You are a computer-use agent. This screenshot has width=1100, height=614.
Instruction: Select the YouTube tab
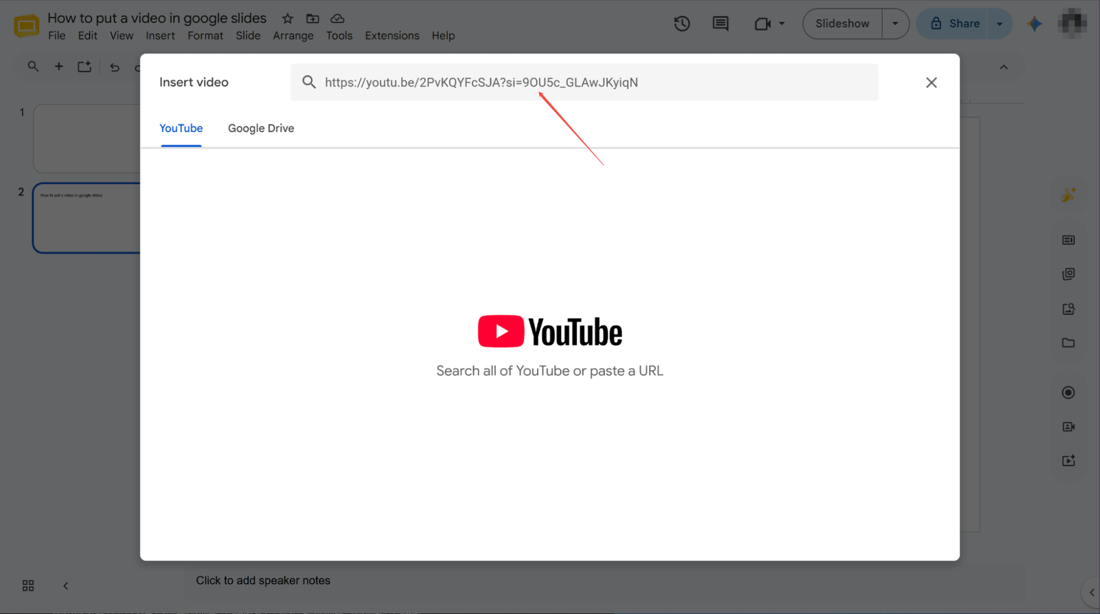coord(181,129)
